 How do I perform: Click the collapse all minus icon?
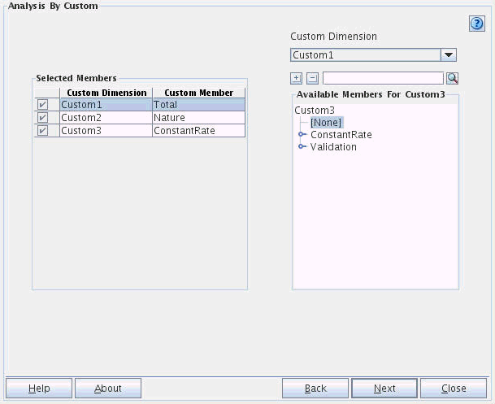tap(312, 78)
